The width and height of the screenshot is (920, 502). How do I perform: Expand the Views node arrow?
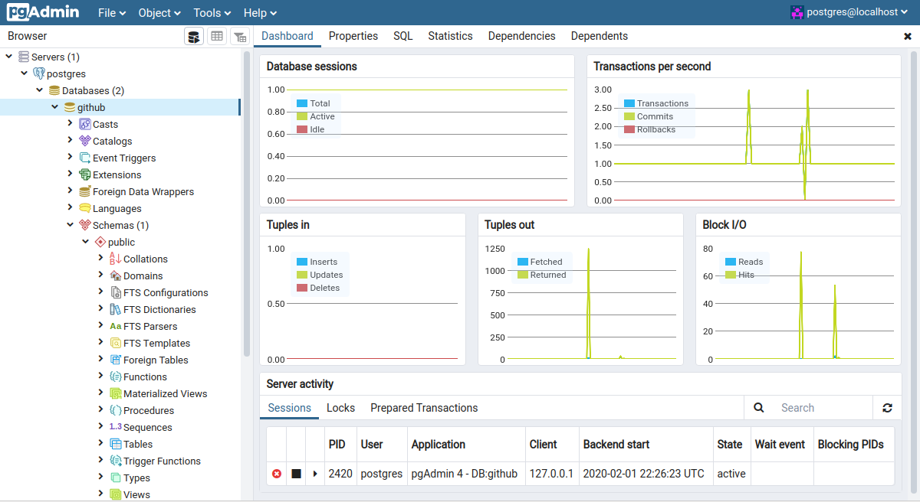tap(101, 494)
